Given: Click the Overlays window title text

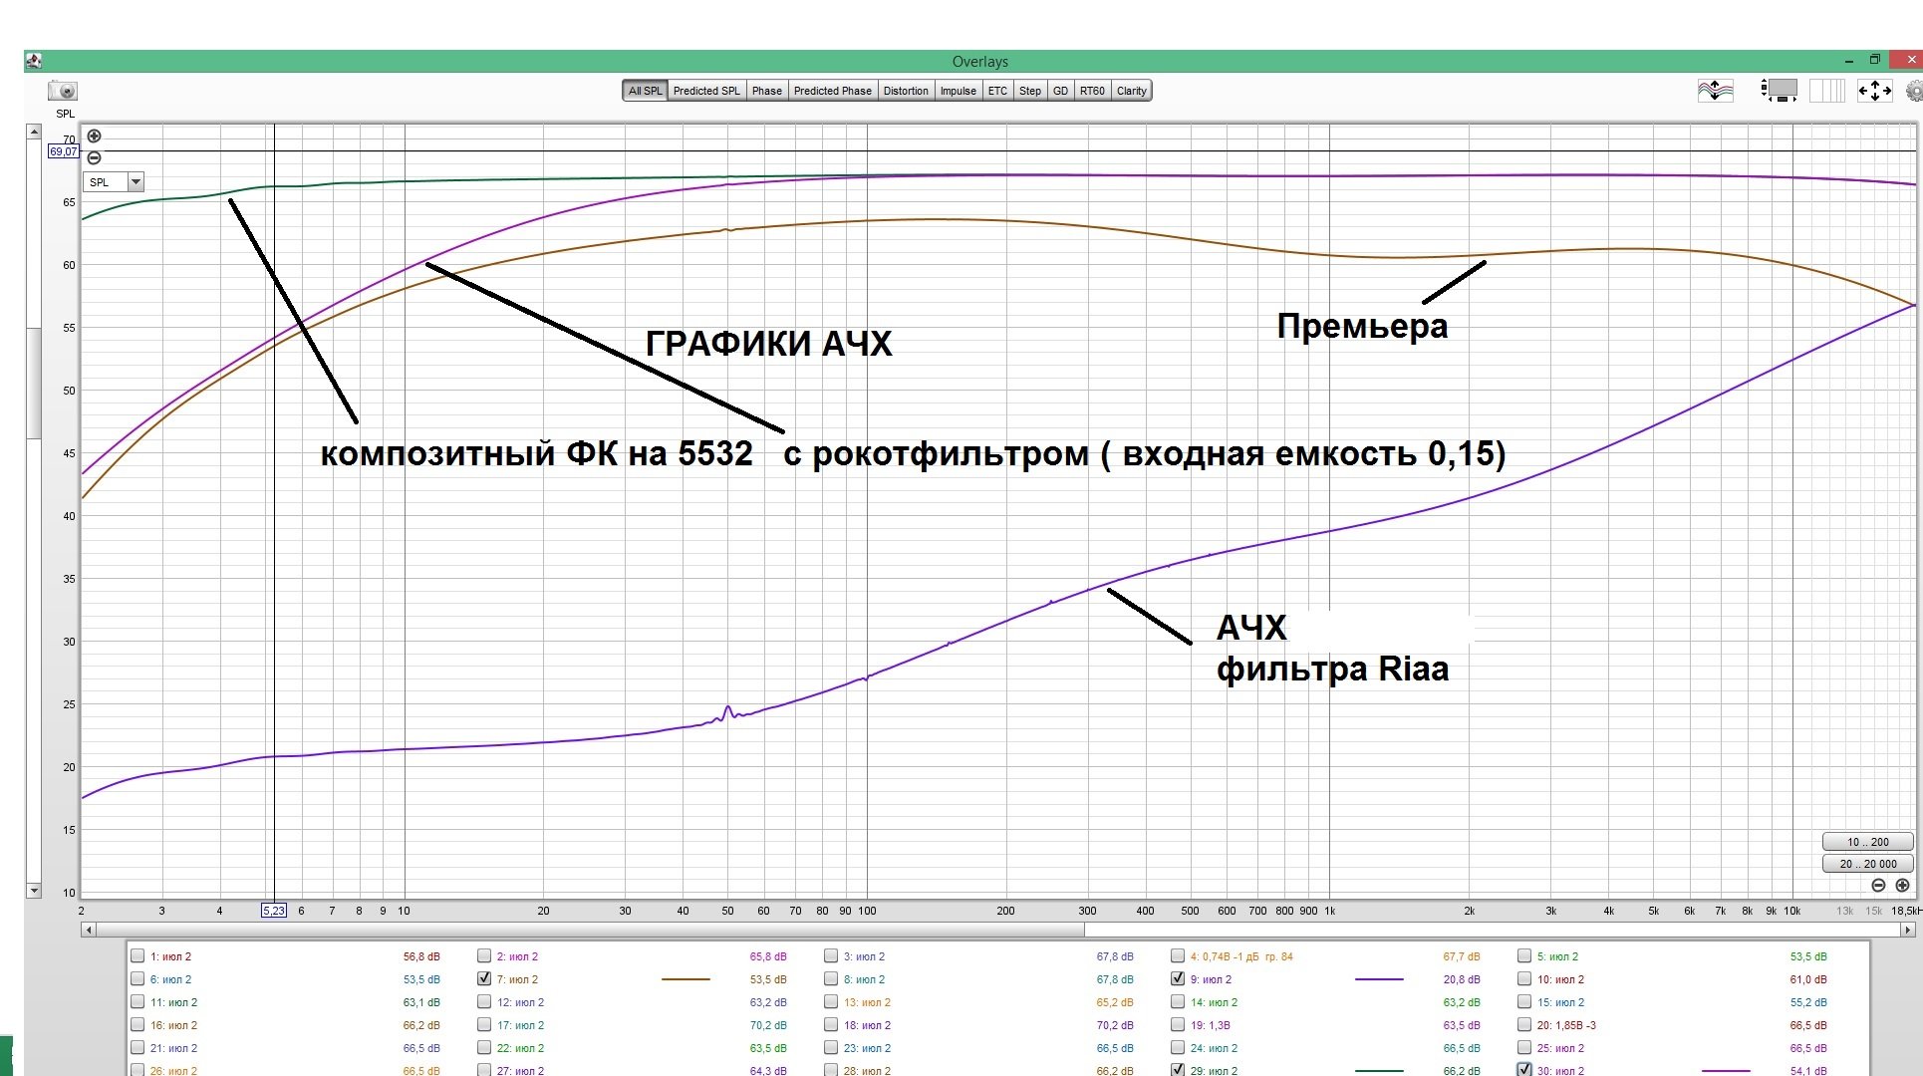Looking at the screenshot, I should coord(979,62).
